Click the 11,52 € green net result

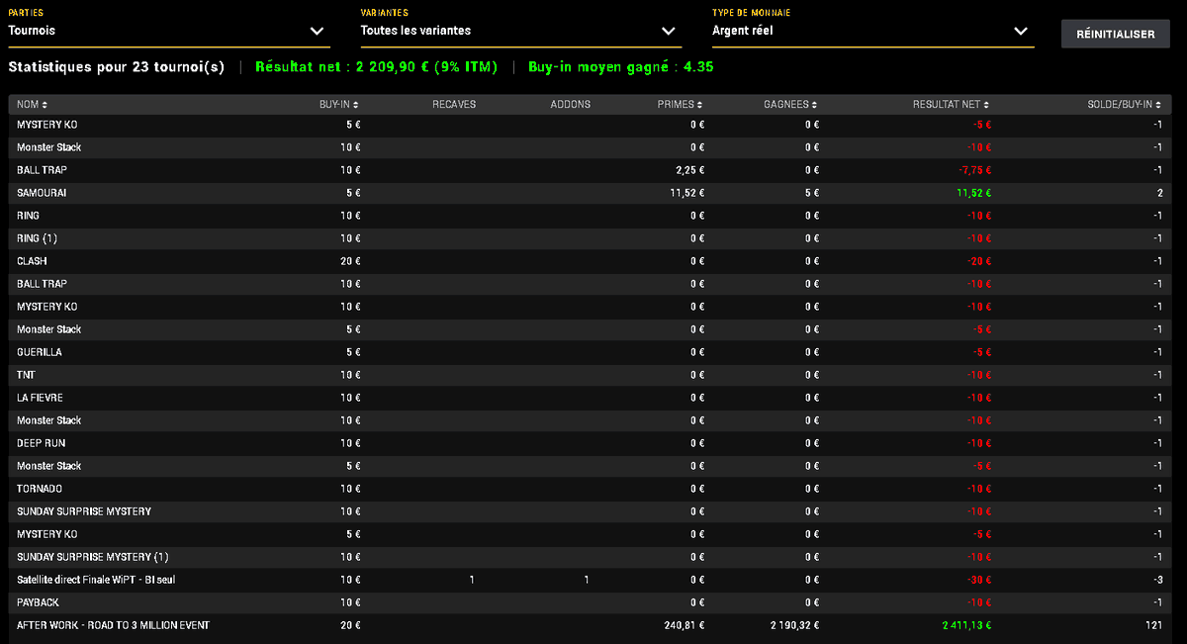(x=974, y=193)
